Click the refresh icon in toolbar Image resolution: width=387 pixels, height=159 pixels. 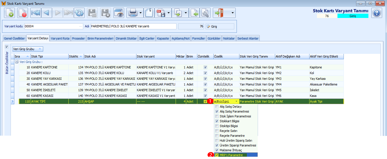pos(79,13)
